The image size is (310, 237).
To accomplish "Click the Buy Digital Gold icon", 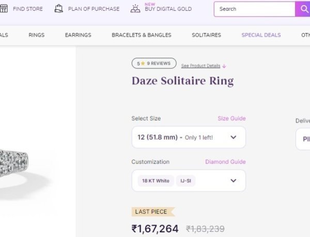I will click(x=135, y=9).
